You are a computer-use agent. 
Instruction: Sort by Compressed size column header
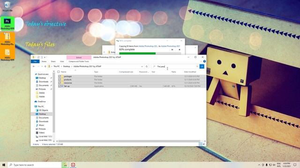[x=126, y=72]
